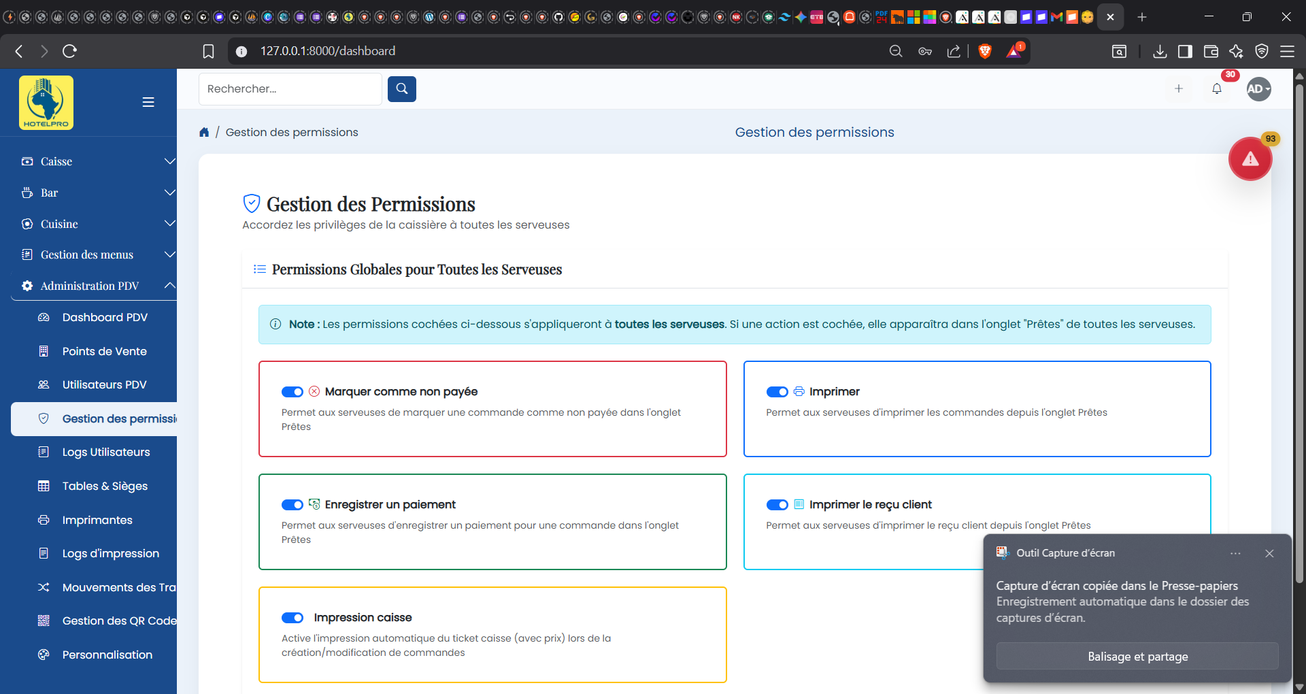Image resolution: width=1306 pixels, height=694 pixels.
Task: Click Balisage et partage button
Action: click(x=1137, y=657)
